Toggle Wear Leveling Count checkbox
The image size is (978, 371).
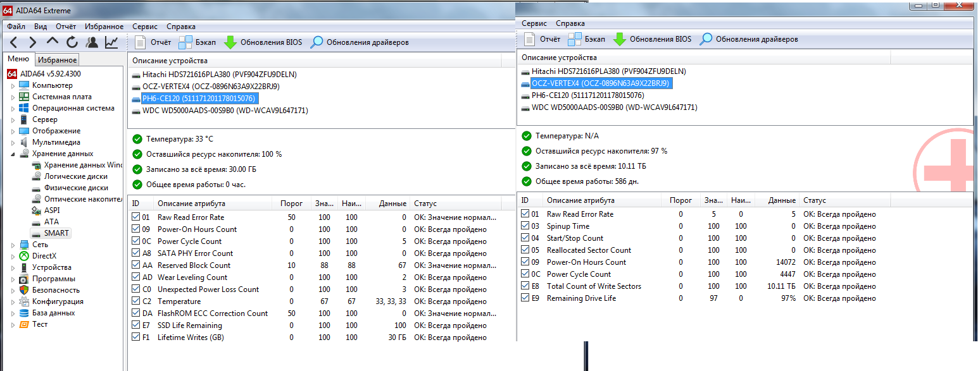[x=136, y=277]
